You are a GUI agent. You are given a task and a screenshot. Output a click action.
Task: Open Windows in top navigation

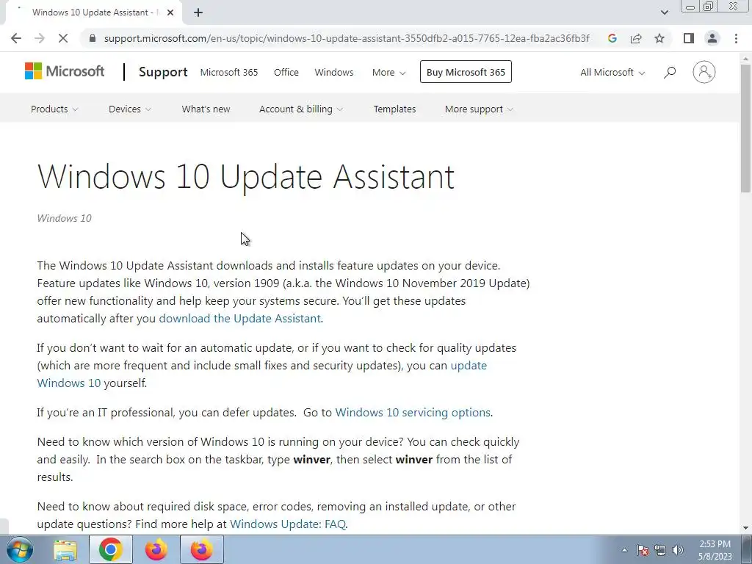[x=334, y=73]
